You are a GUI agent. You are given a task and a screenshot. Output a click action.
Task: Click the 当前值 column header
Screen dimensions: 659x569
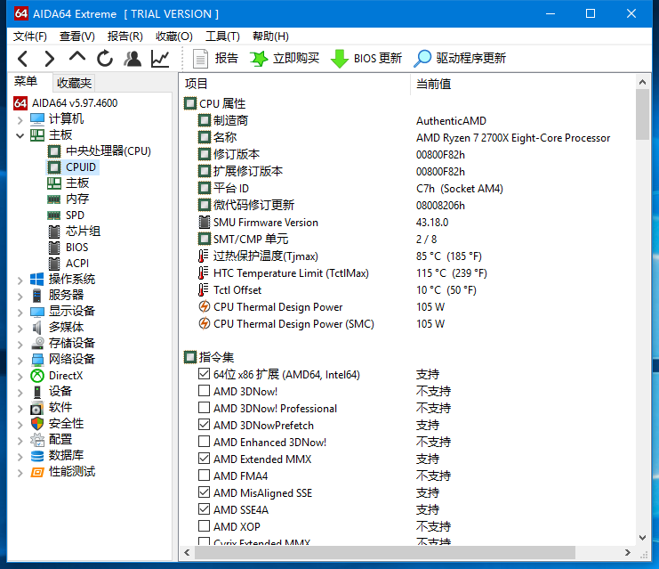[522, 84]
